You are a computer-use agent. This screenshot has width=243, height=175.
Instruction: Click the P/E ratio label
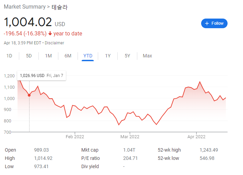(x=91, y=158)
